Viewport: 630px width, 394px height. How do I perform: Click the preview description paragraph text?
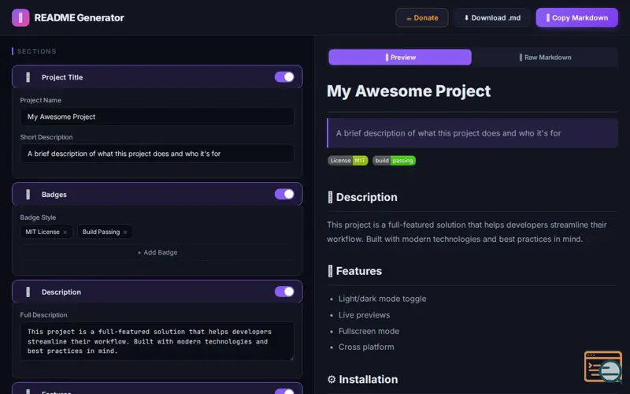(467, 232)
